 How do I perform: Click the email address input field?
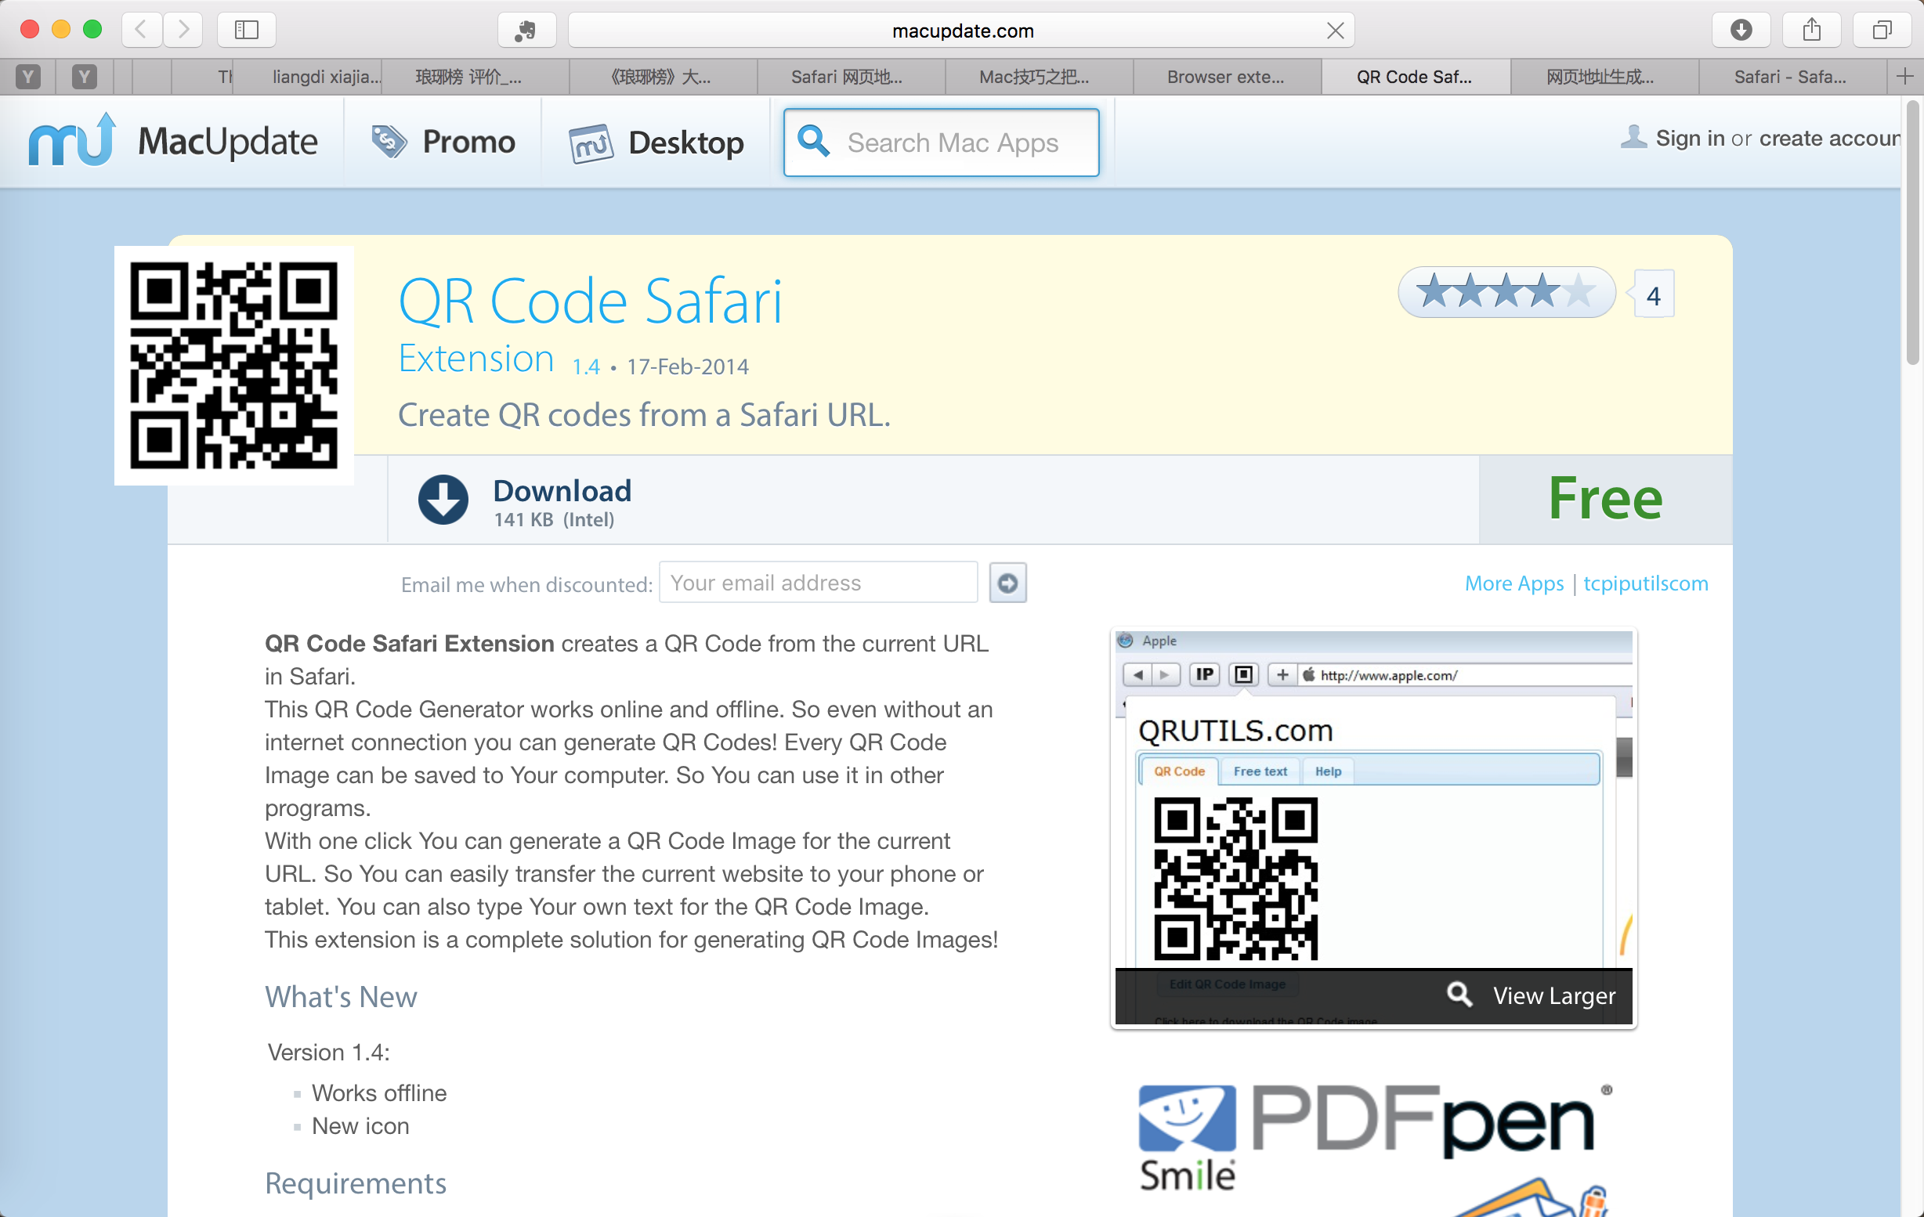[x=817, y=583]
